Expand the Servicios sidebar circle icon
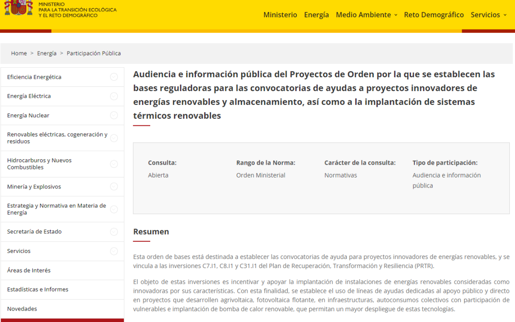515x322 pixels. (114, 251)
